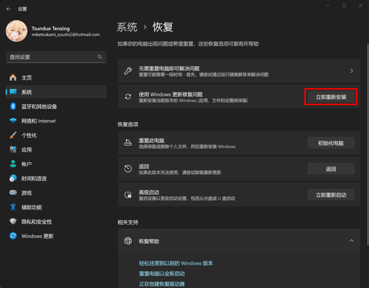Click the 帐户 sidebar label

(x=27, y=164)
